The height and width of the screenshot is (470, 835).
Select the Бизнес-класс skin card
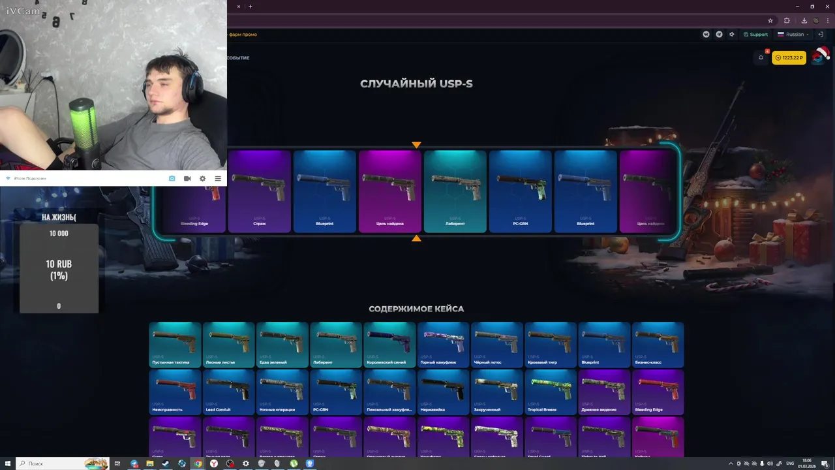click(658, 345)
